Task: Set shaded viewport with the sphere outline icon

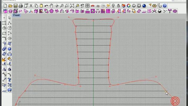Action: click(134, 6)
